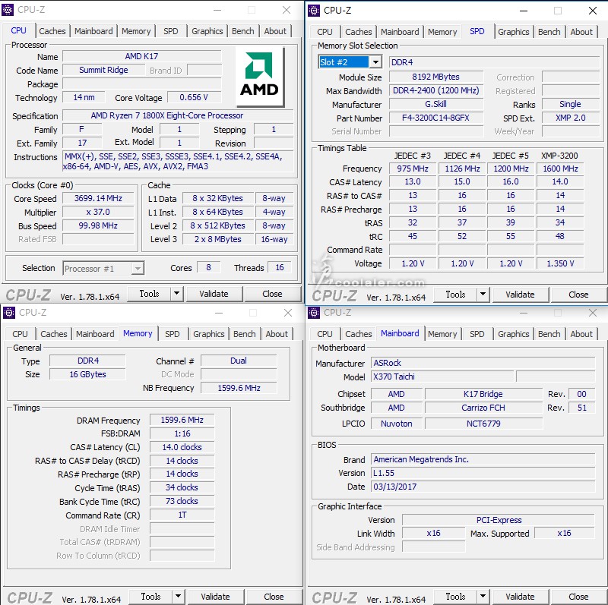Viewport: 608px width, 605px height.
Task: Minimize the SPD CPU-Z window
Action: (x=524, y=11)
